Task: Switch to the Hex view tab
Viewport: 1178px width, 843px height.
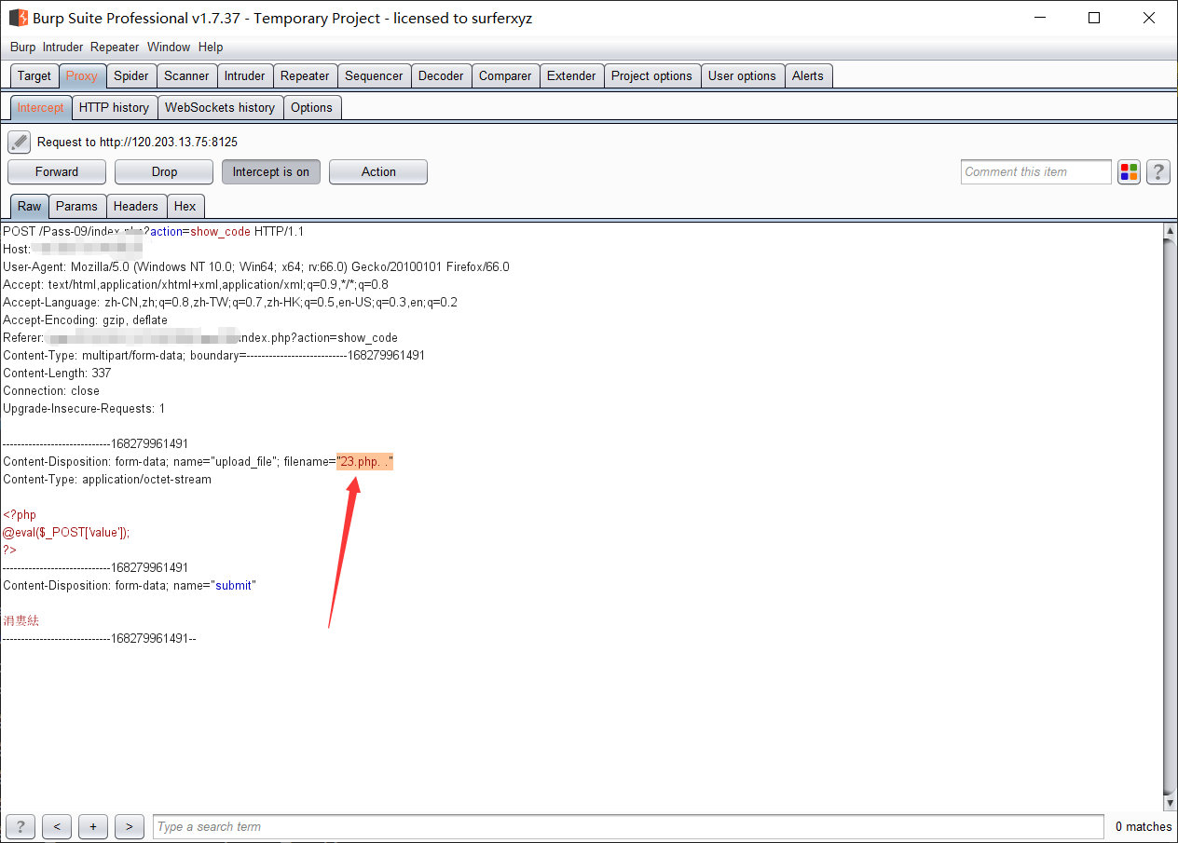Action: point(185,206)
